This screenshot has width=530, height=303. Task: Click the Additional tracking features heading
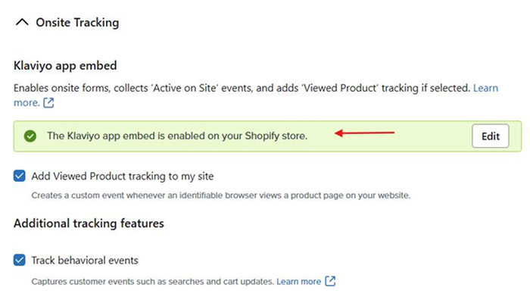click(x=89, y=223)
